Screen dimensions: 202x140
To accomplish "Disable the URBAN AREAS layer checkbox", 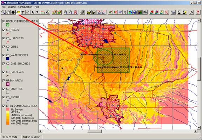I will pyautogui.click(x=4, y=80).
